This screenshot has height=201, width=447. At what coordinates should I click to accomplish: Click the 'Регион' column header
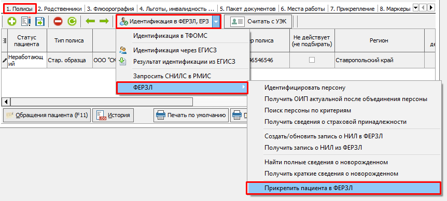click(379, 41)
